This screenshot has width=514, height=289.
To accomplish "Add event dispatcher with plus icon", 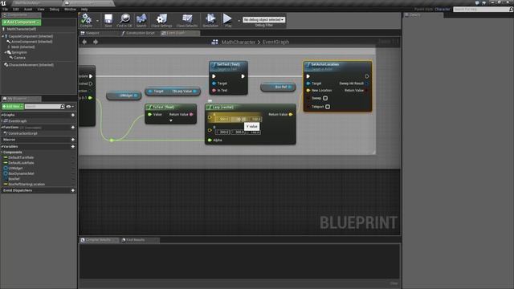I will [73, 190].
